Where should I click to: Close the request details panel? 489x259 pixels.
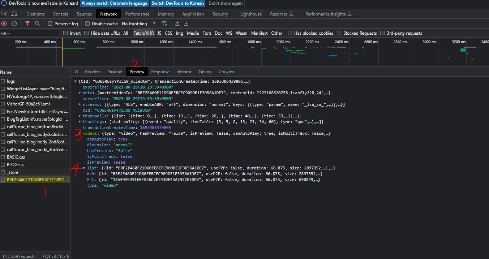tap(77, 72)
